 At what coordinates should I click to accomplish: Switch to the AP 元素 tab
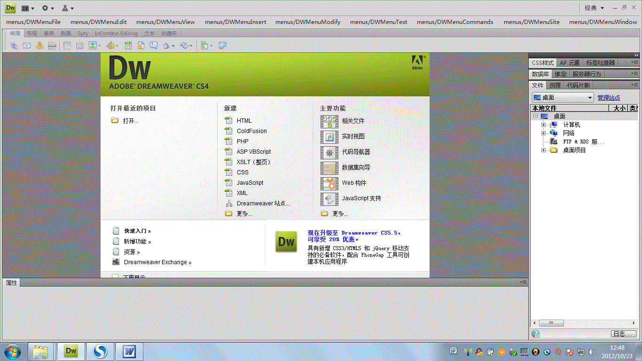coord(570,63)
